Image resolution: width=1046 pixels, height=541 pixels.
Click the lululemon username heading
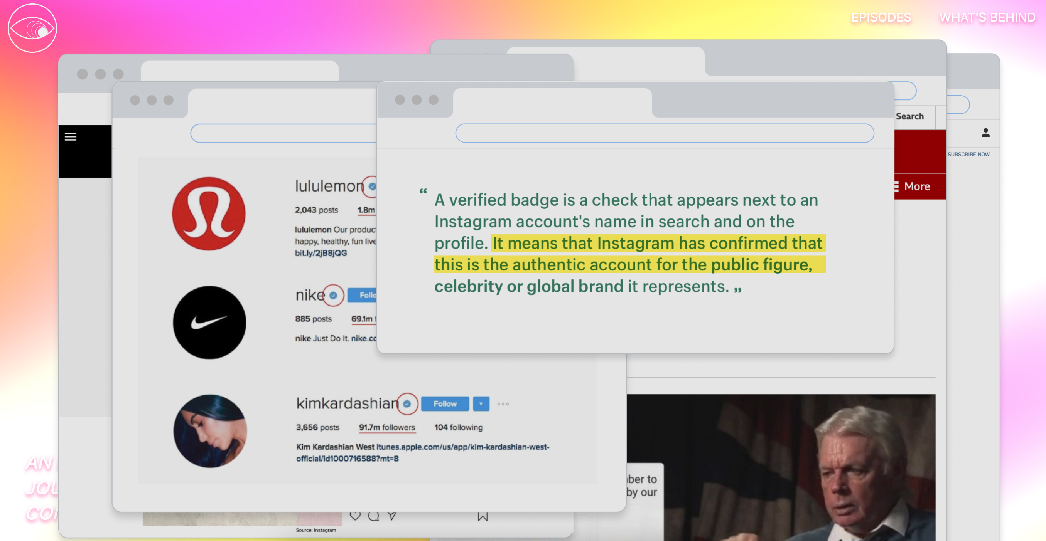(x=329, y=186)
